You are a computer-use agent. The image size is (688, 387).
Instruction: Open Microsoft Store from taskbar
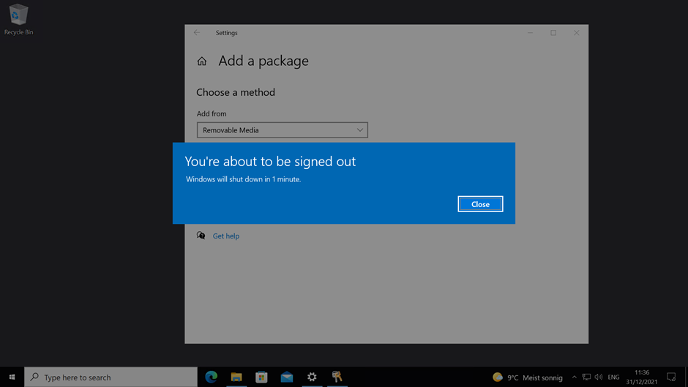(261, 377)
